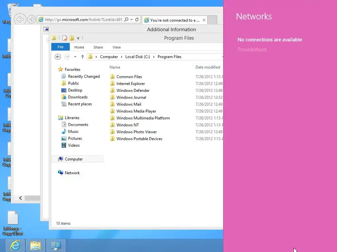Select the Windows Mail folder icon
This screenshot has width=337, height=252.
pos(112,104)
